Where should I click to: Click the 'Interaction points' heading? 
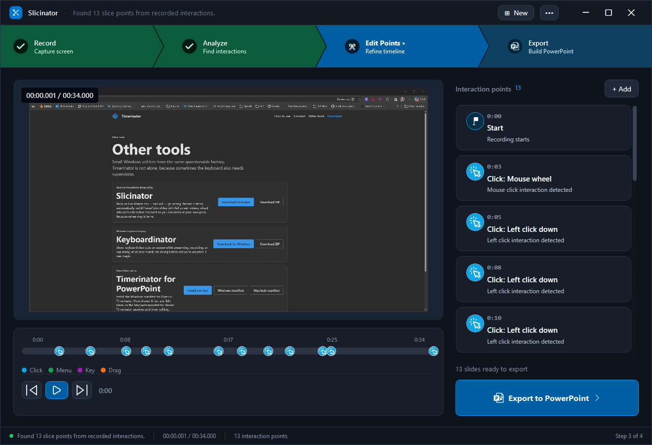point(483,89)
